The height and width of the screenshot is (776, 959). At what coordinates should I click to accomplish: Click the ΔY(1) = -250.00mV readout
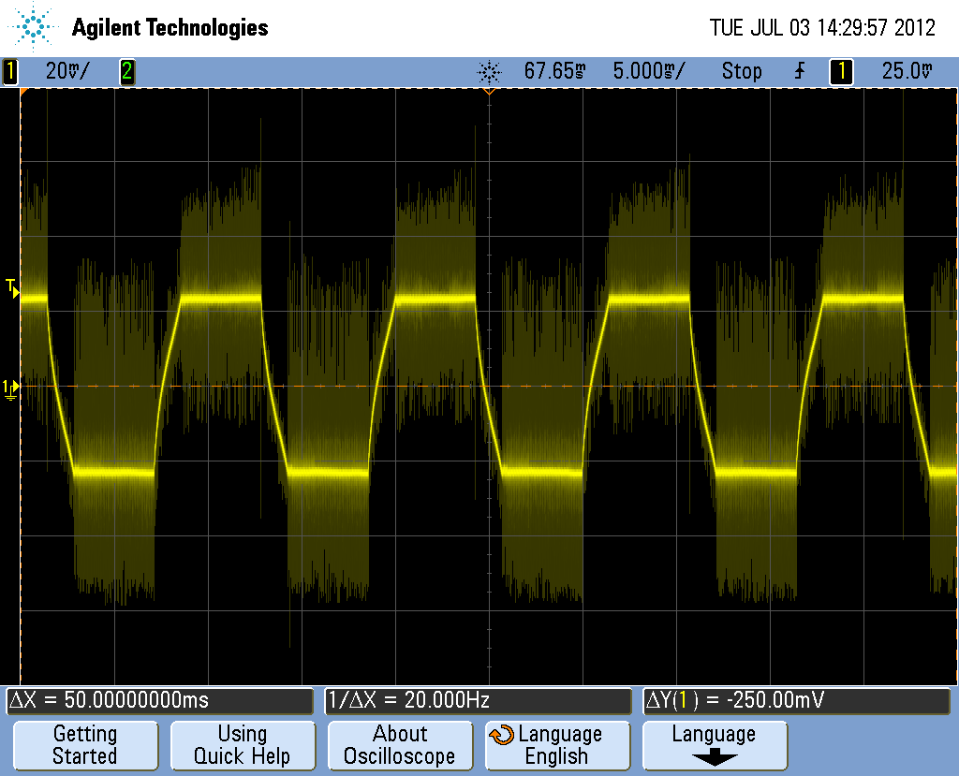pyautogui.click(x=797, y=700)
